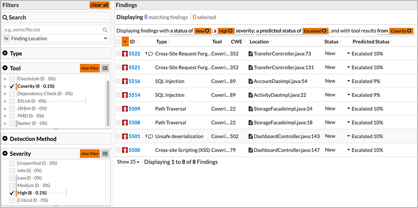Click clear filter in Severity section
The height and width of the screenshot is (208, 418).
pos(90,153)
